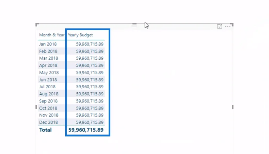Viewport: 269px width, 154px height.
Task: Click the bold Total budget value
Action: tap(86, 130)
